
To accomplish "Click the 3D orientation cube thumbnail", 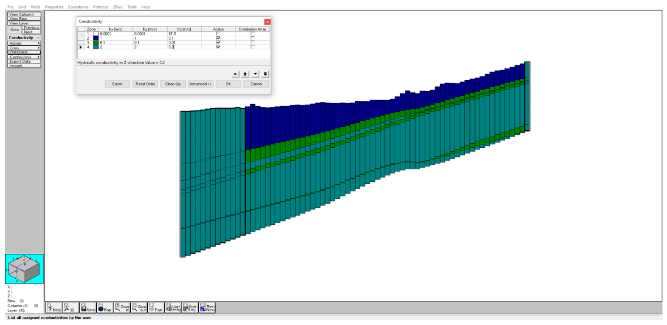I will (24, 269).
